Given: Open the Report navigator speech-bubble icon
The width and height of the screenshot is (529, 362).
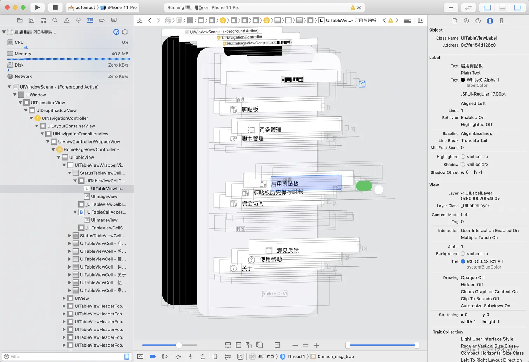Looking at the screenshot, I should pyautogui.click(x=114, y=20).
